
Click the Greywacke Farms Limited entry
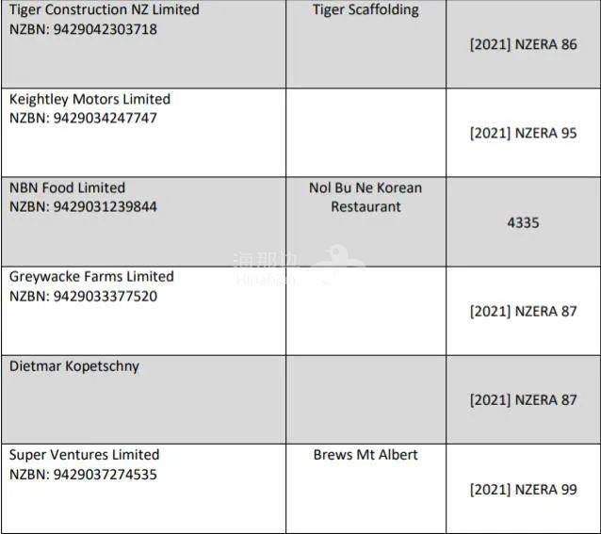point(91,277)
